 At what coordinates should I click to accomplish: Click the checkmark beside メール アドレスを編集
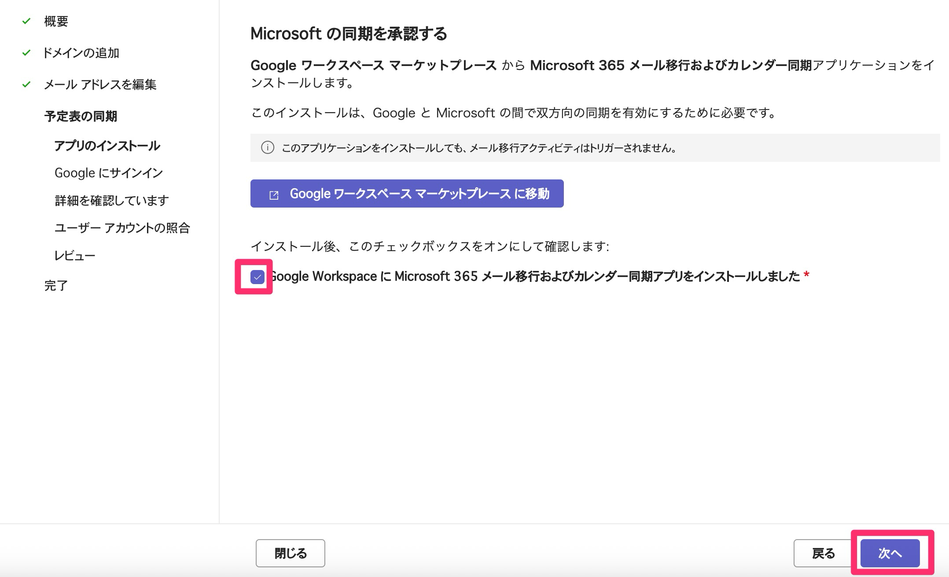(x=26, y=84)
